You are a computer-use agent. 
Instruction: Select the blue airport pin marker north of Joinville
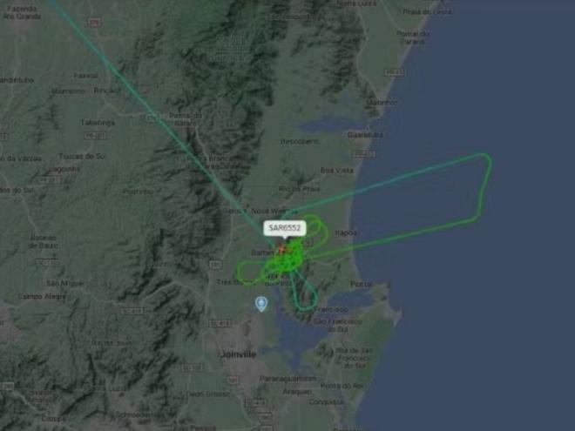[x=261, y=304]
